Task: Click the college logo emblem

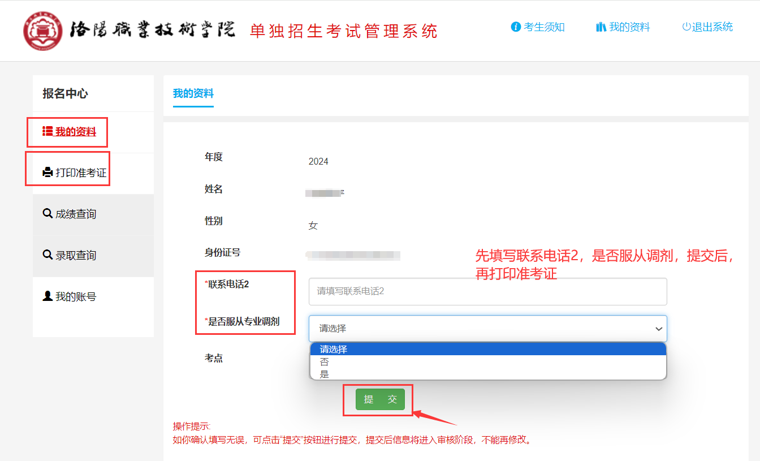Action: point(43,31)
